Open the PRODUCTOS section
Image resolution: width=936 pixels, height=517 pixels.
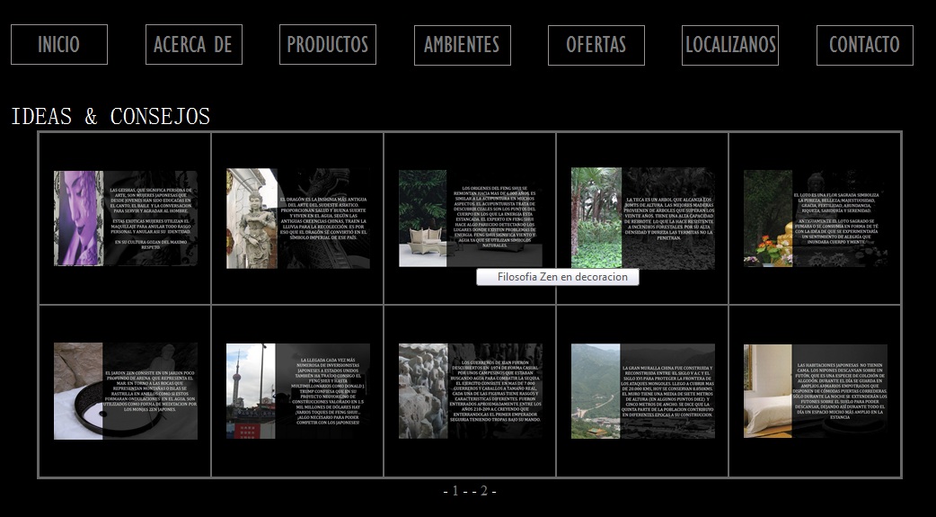tap(328, 45)
